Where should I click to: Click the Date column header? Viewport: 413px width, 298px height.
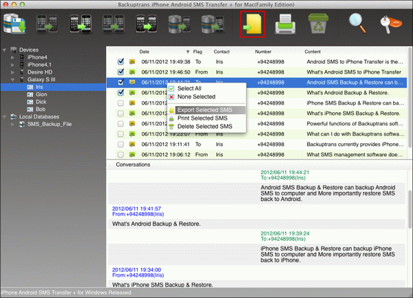[144, 52]
